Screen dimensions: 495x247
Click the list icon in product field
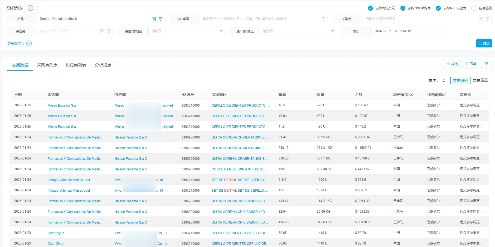coord(154,19)
